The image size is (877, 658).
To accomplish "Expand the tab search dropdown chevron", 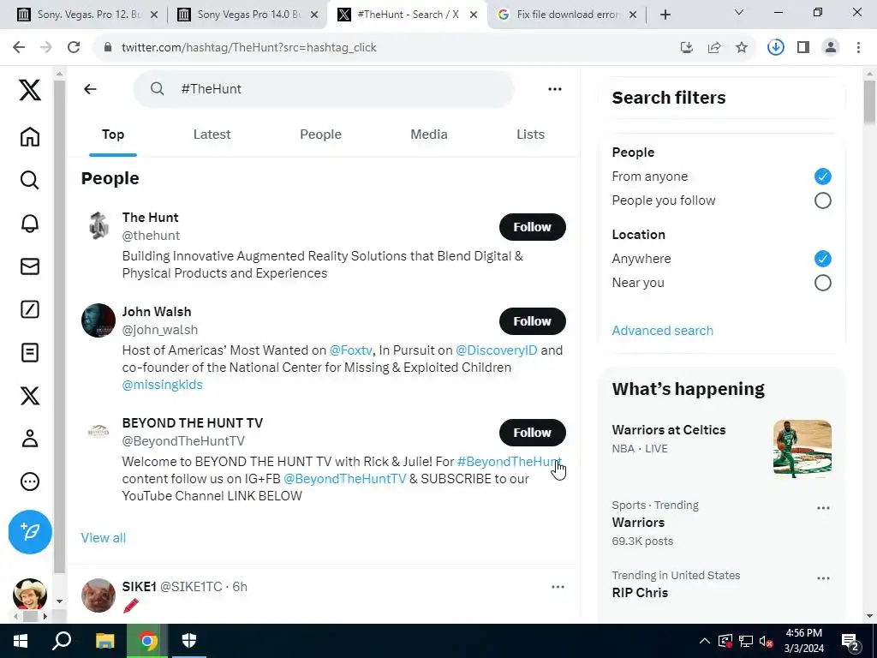I will (739, 12).
